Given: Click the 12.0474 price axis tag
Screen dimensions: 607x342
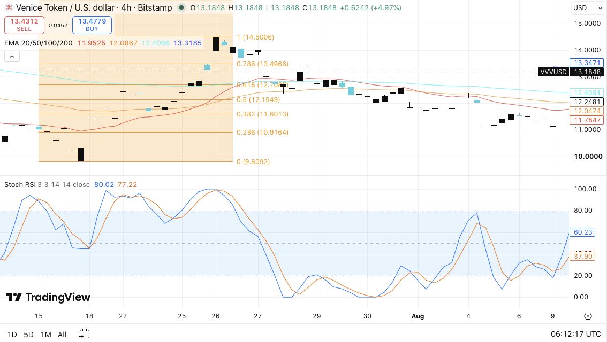Looking at the screenshot, I should (x=587, y=111).
